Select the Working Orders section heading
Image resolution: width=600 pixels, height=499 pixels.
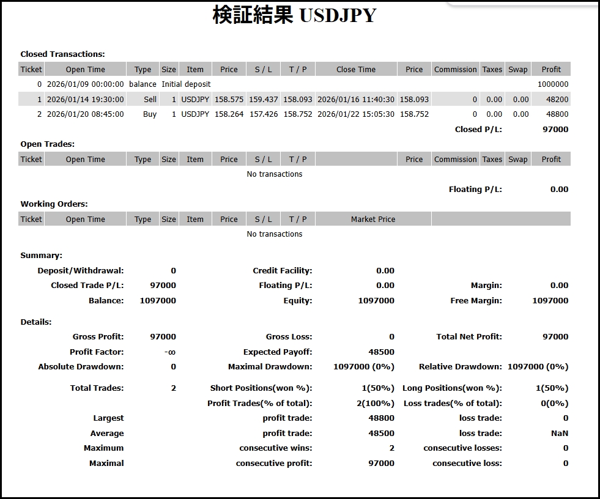[54, 204]
